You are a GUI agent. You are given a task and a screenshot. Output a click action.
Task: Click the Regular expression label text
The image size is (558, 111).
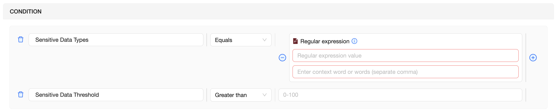point(325,41)
